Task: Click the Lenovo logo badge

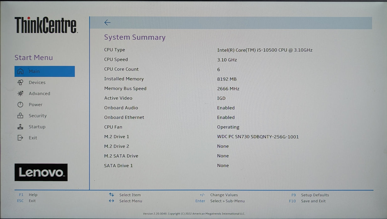Action: [41, 172]
